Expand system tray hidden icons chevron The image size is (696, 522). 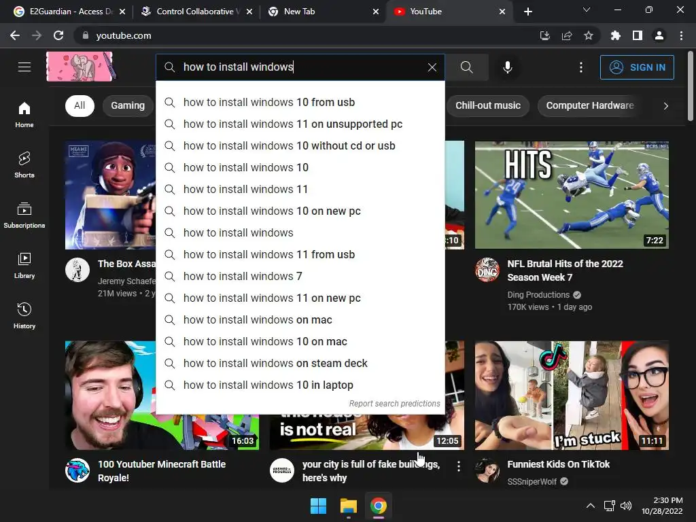tap(591, 506)
